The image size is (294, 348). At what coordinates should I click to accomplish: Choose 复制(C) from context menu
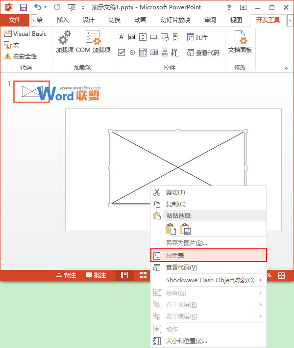[208, 204]
